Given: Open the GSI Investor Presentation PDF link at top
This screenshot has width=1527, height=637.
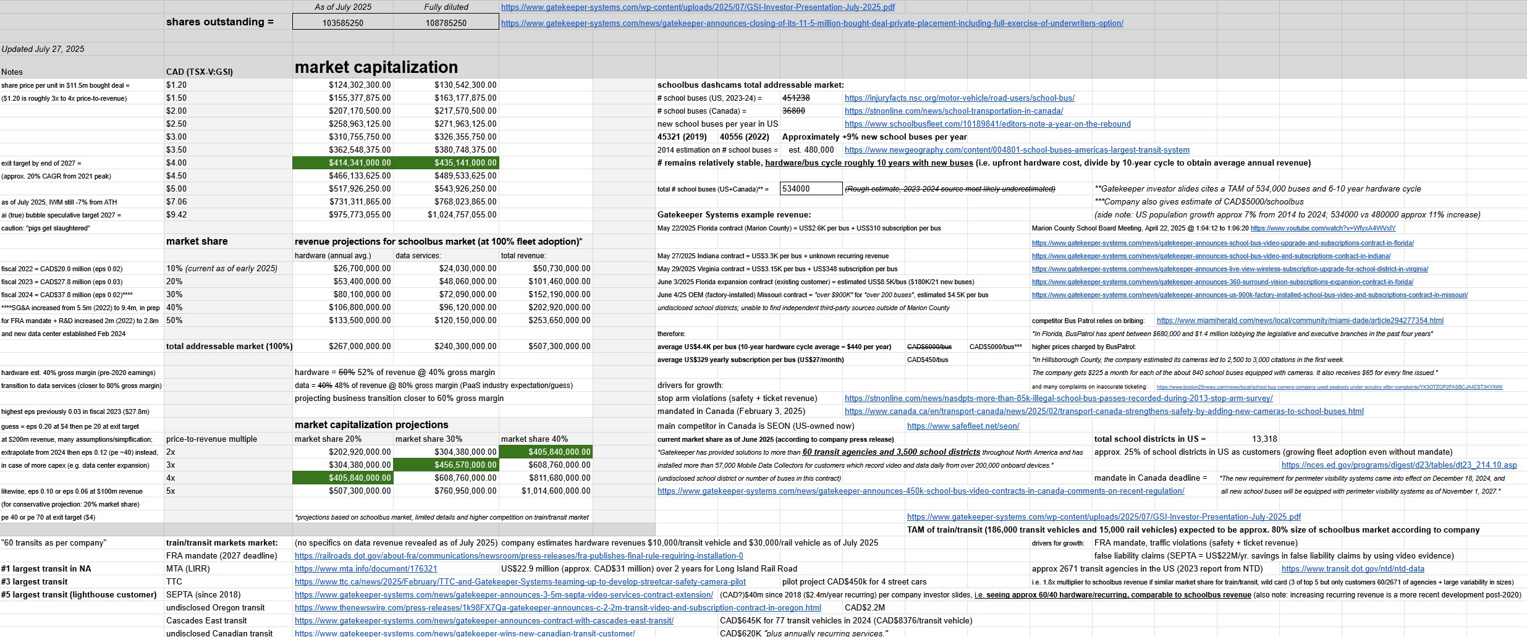Looking at the screenshot, I should point(698,7).
